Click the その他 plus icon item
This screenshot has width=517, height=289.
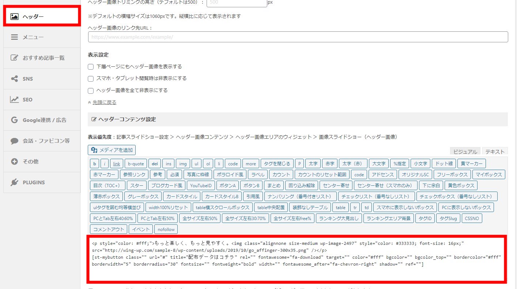click(x=15, y=162)
